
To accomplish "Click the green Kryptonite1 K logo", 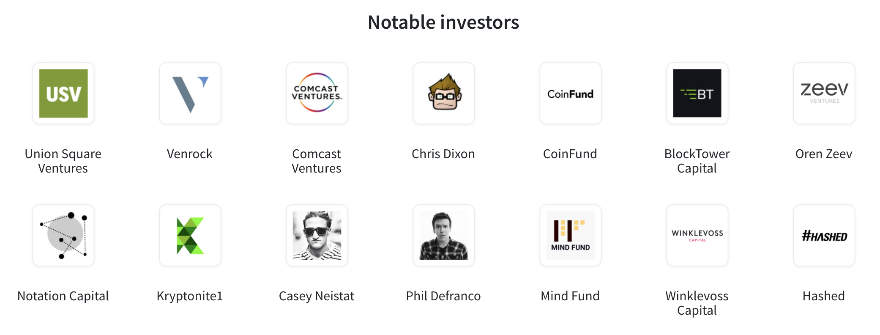I will [x=190, y=236].
